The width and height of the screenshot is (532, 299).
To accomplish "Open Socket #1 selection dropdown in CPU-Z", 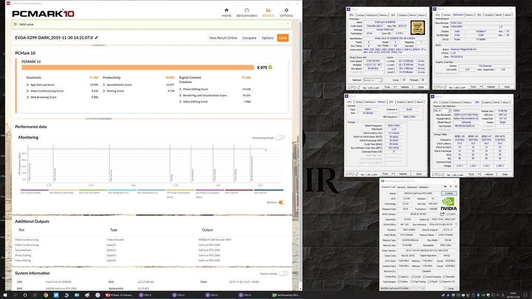I will (x=373, y=80).
